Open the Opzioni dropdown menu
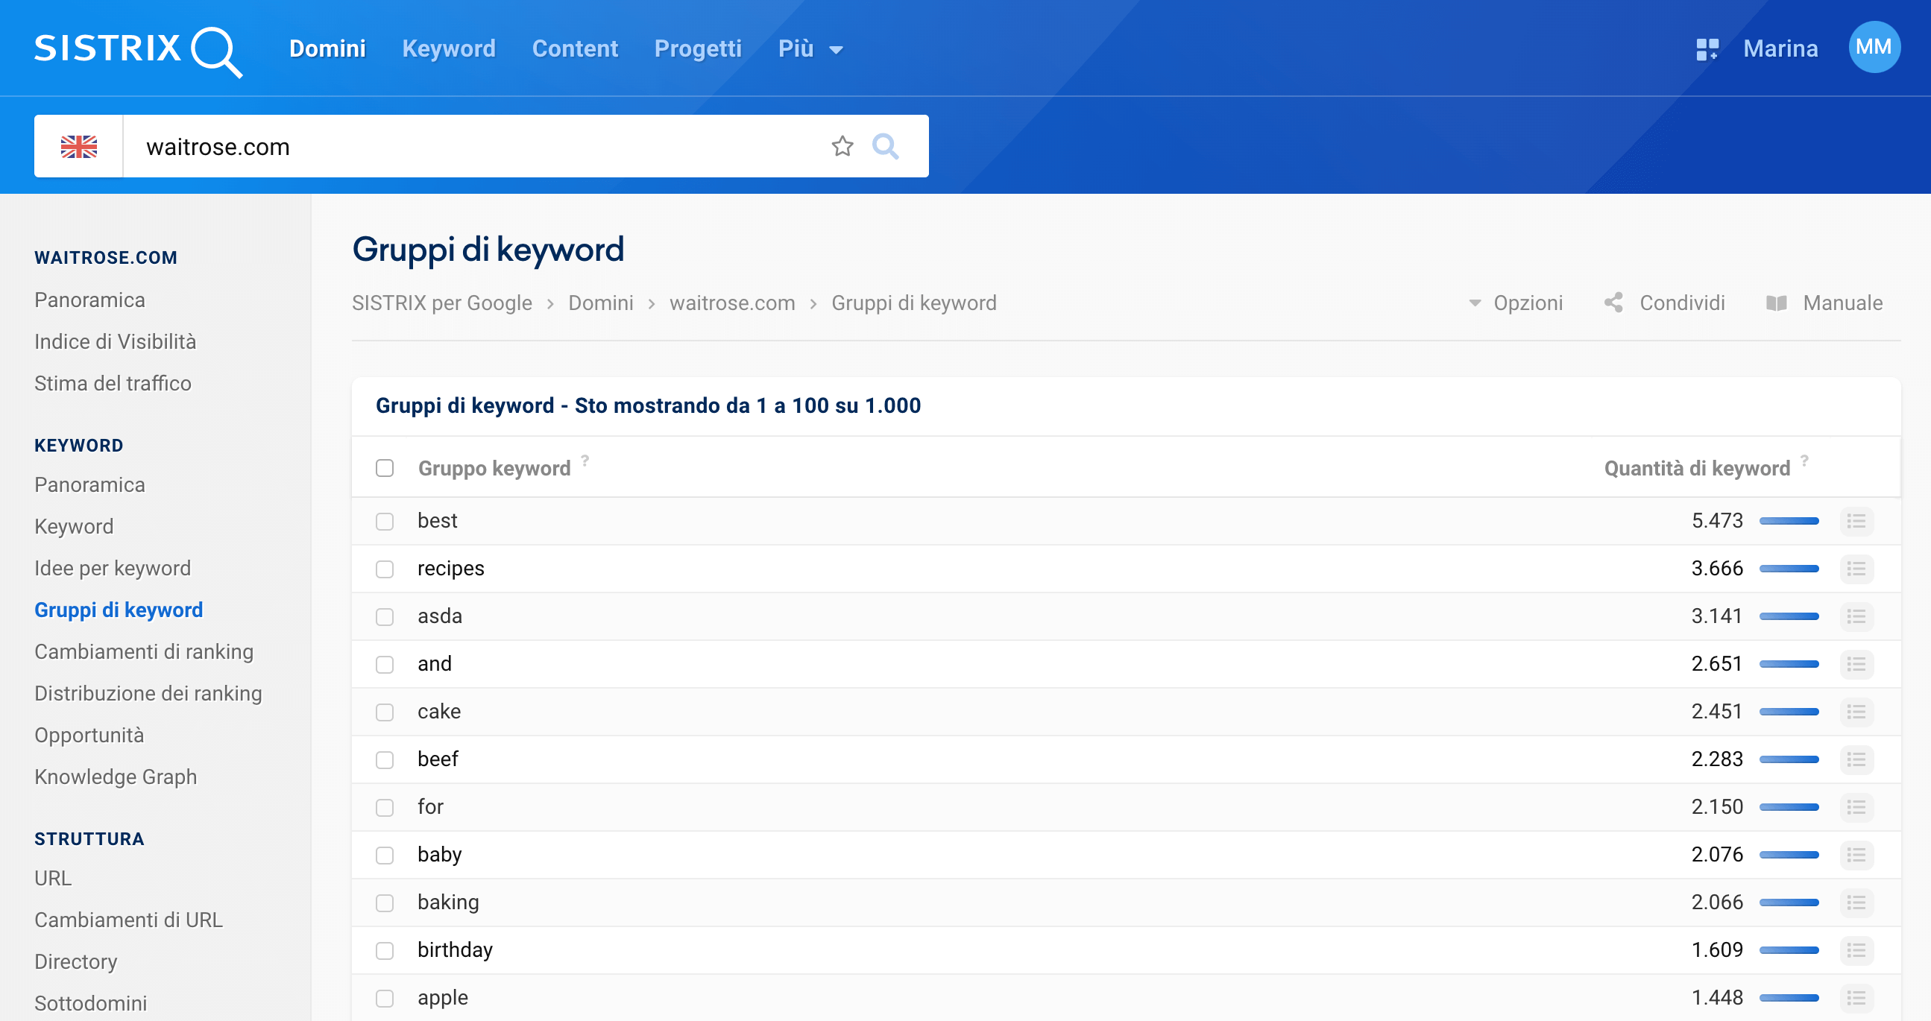This screenshot has height=1021, width=1931. [x=1519, y=303]
